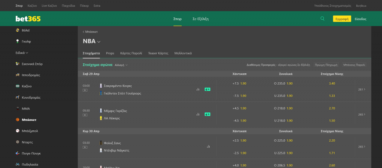This screenshot has width=382, height=168.
Task: Open Παιχνίδια in top menu
Action: point(69,6)
